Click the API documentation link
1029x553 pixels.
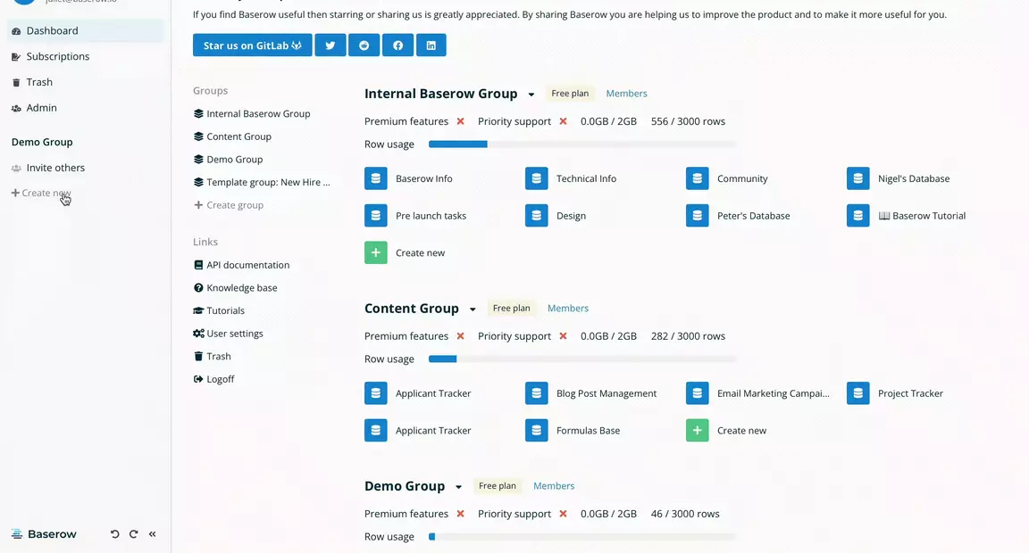(247, 265)
